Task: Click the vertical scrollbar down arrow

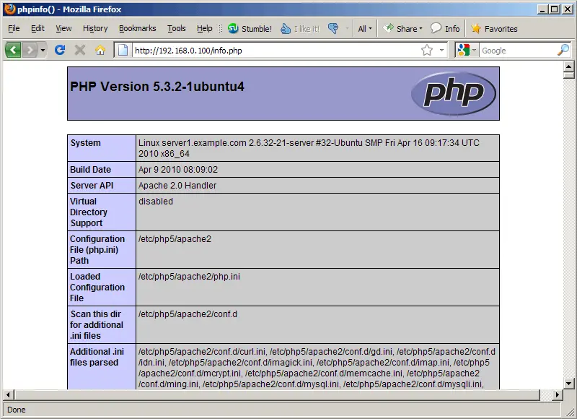Action: click(568, 384)
